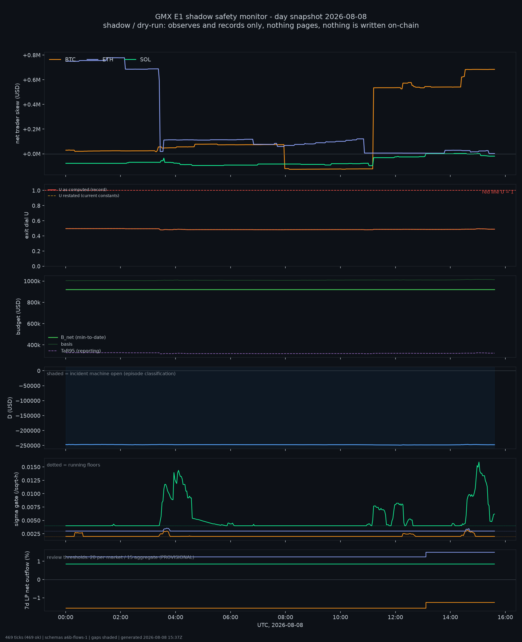Click the green SOL legend line swatch

click(x=130, y=60)
